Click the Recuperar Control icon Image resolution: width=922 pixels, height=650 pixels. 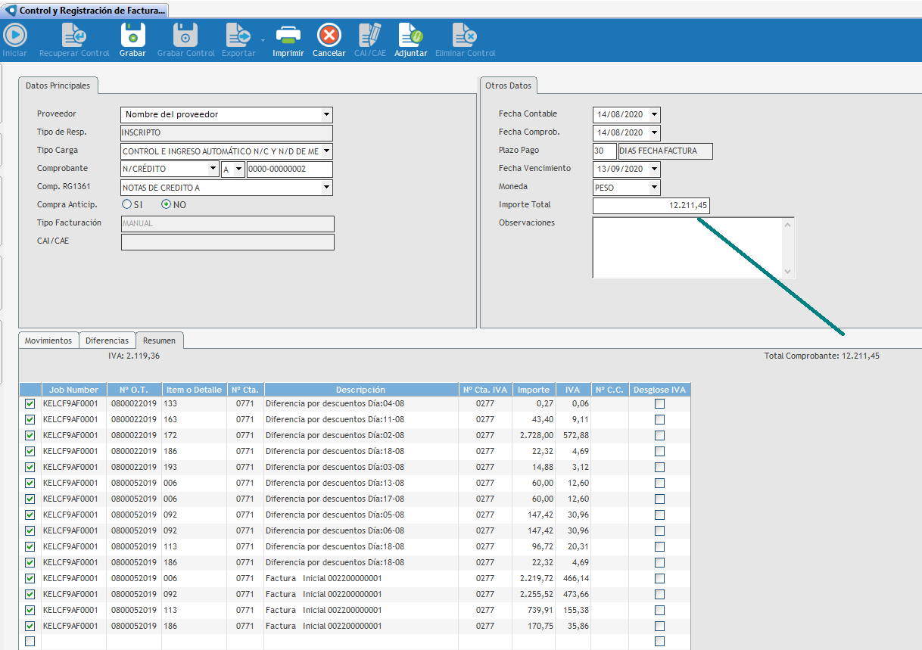pos(74,36)
